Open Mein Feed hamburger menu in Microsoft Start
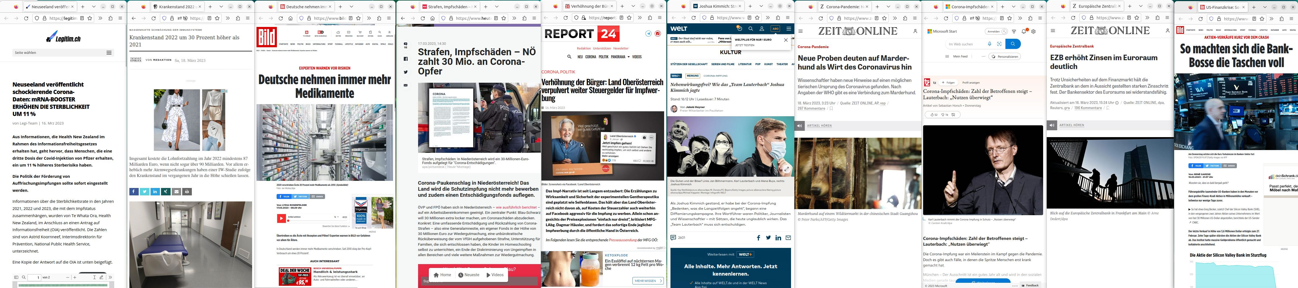 pos(947,56)
